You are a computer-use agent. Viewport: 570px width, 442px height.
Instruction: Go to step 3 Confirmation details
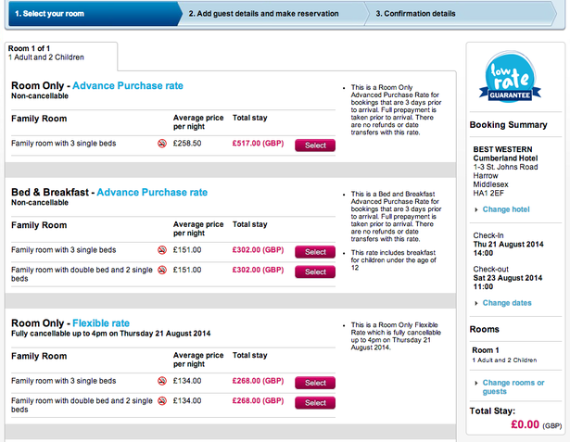click(415, 14)
